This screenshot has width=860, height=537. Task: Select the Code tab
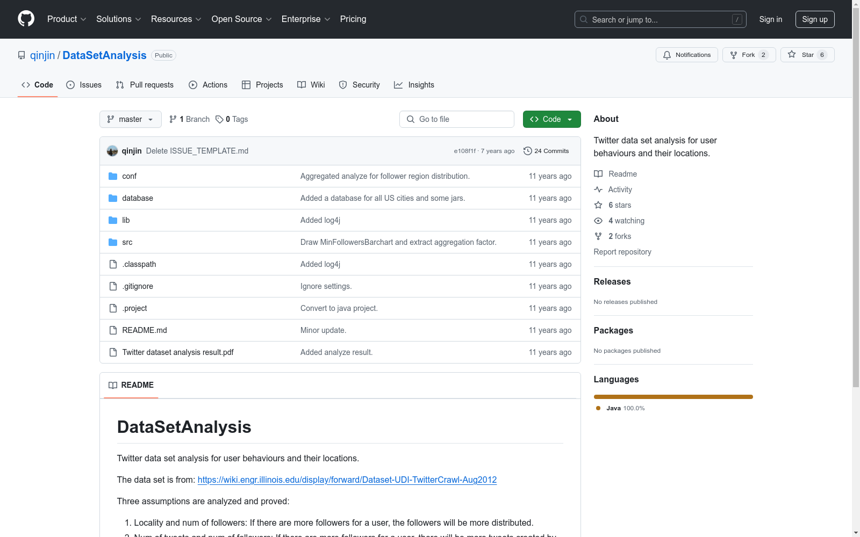[x=38, y=85]
